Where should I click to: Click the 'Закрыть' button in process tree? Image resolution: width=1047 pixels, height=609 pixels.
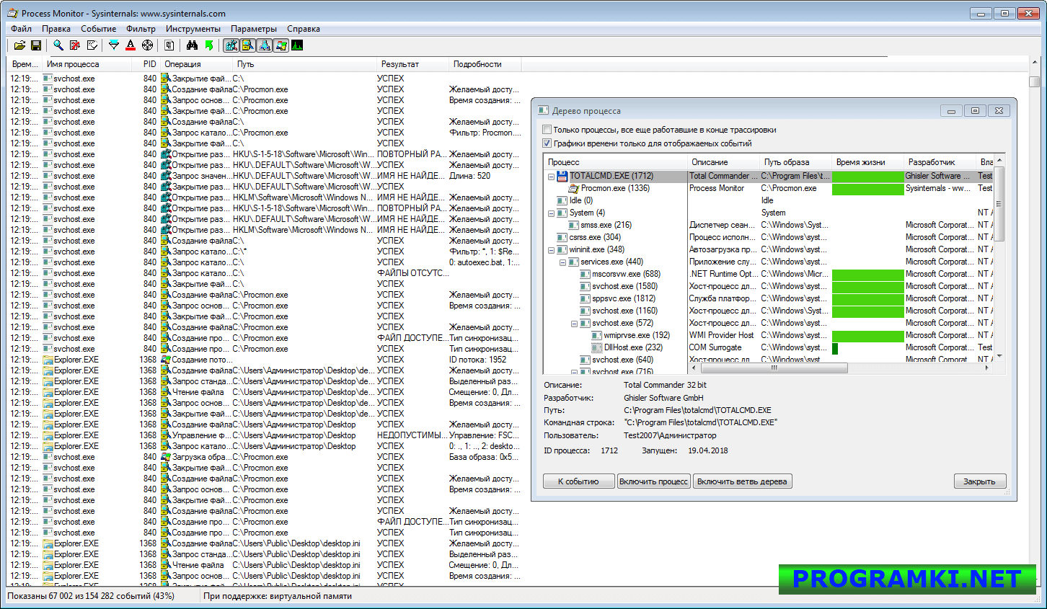[980, 481]
